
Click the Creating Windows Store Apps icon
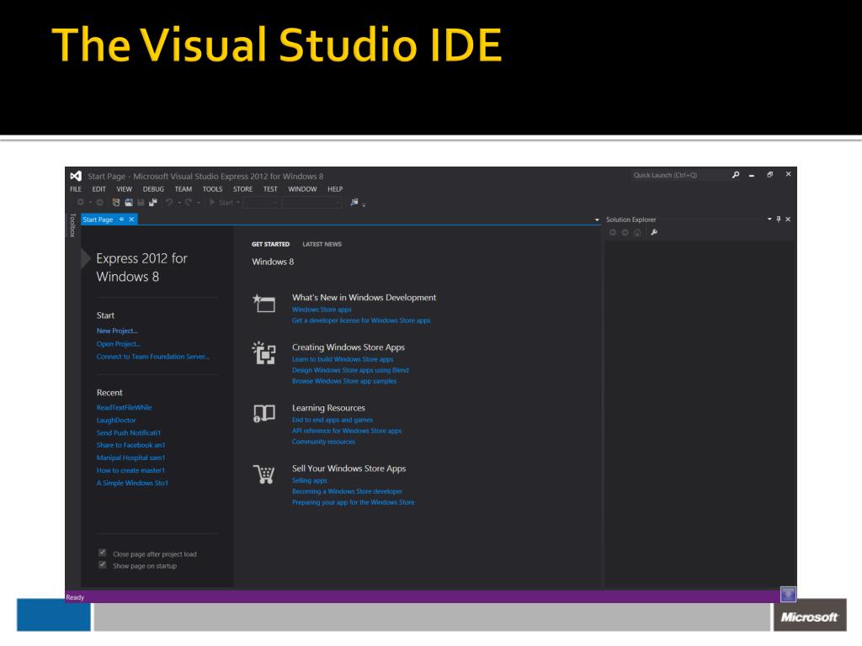[x=263, y=352]
